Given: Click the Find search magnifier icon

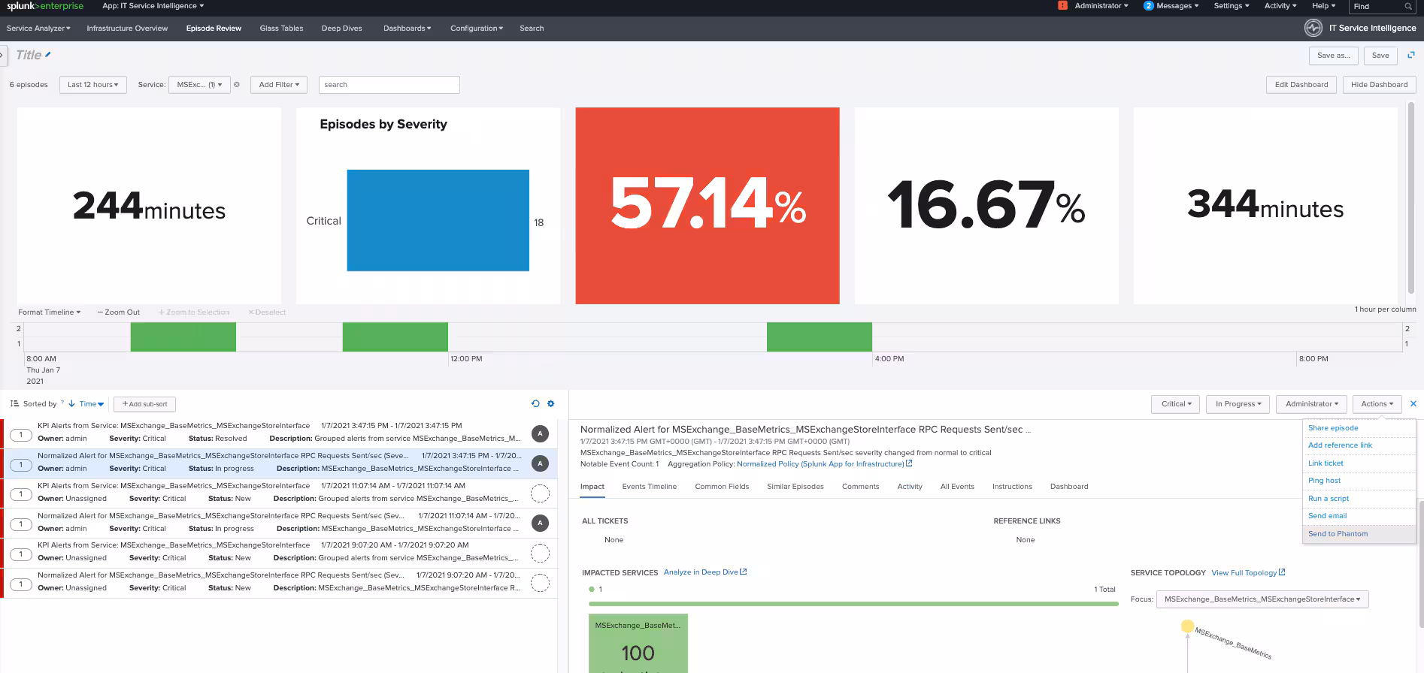Looking at the screenshot, I should (1407, 6).
